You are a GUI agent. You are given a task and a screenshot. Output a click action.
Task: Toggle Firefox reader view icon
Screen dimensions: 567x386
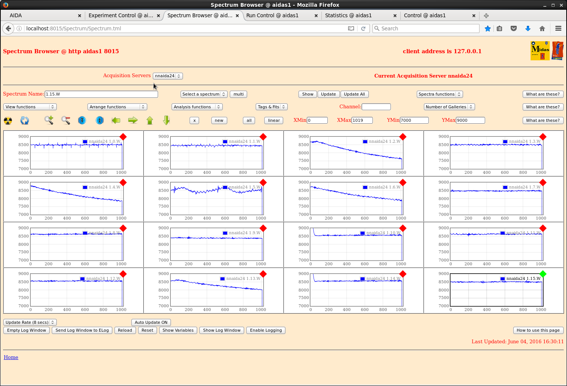coord(351,28)
